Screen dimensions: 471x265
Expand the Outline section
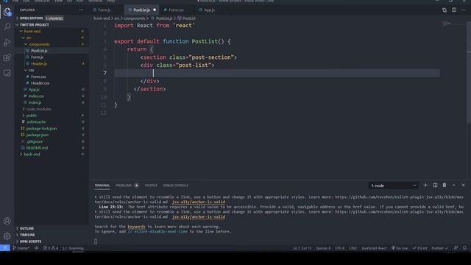tap(52, 228)
